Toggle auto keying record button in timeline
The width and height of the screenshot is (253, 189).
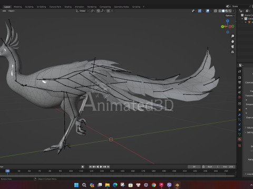(83, 167)
